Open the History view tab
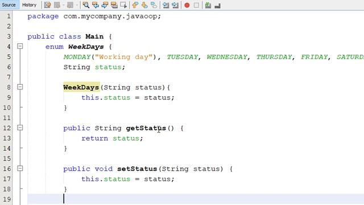Viewport: 364px width, 205px height. [29, 5]
